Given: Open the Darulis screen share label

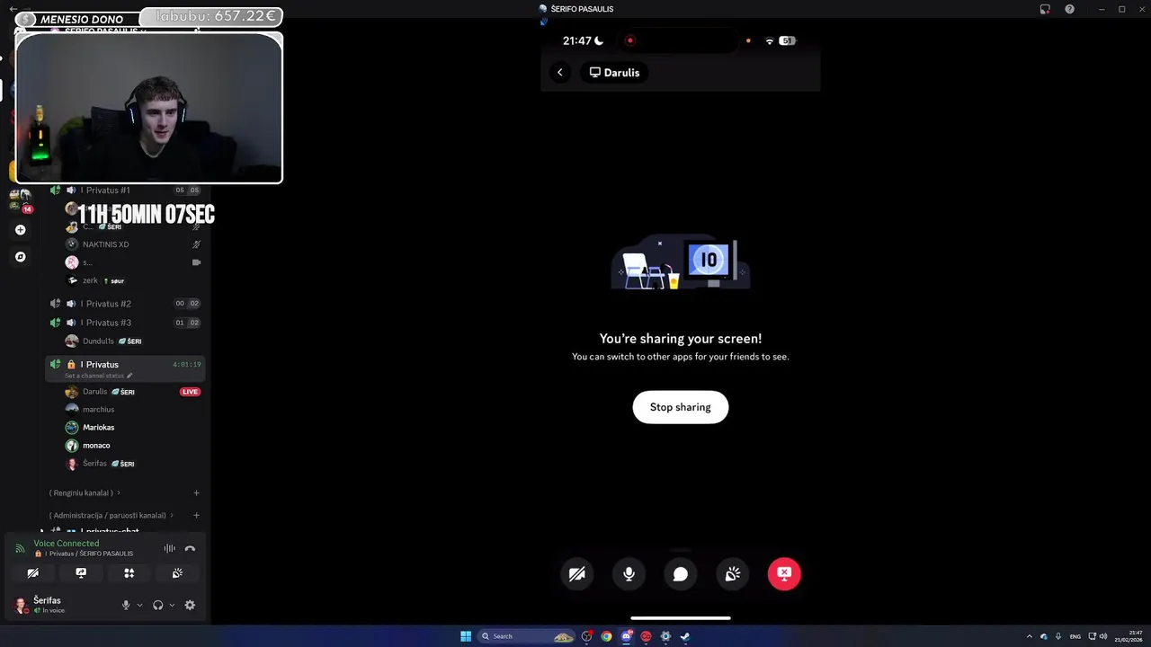Looking at the screenshot, I should pos(614,72).
